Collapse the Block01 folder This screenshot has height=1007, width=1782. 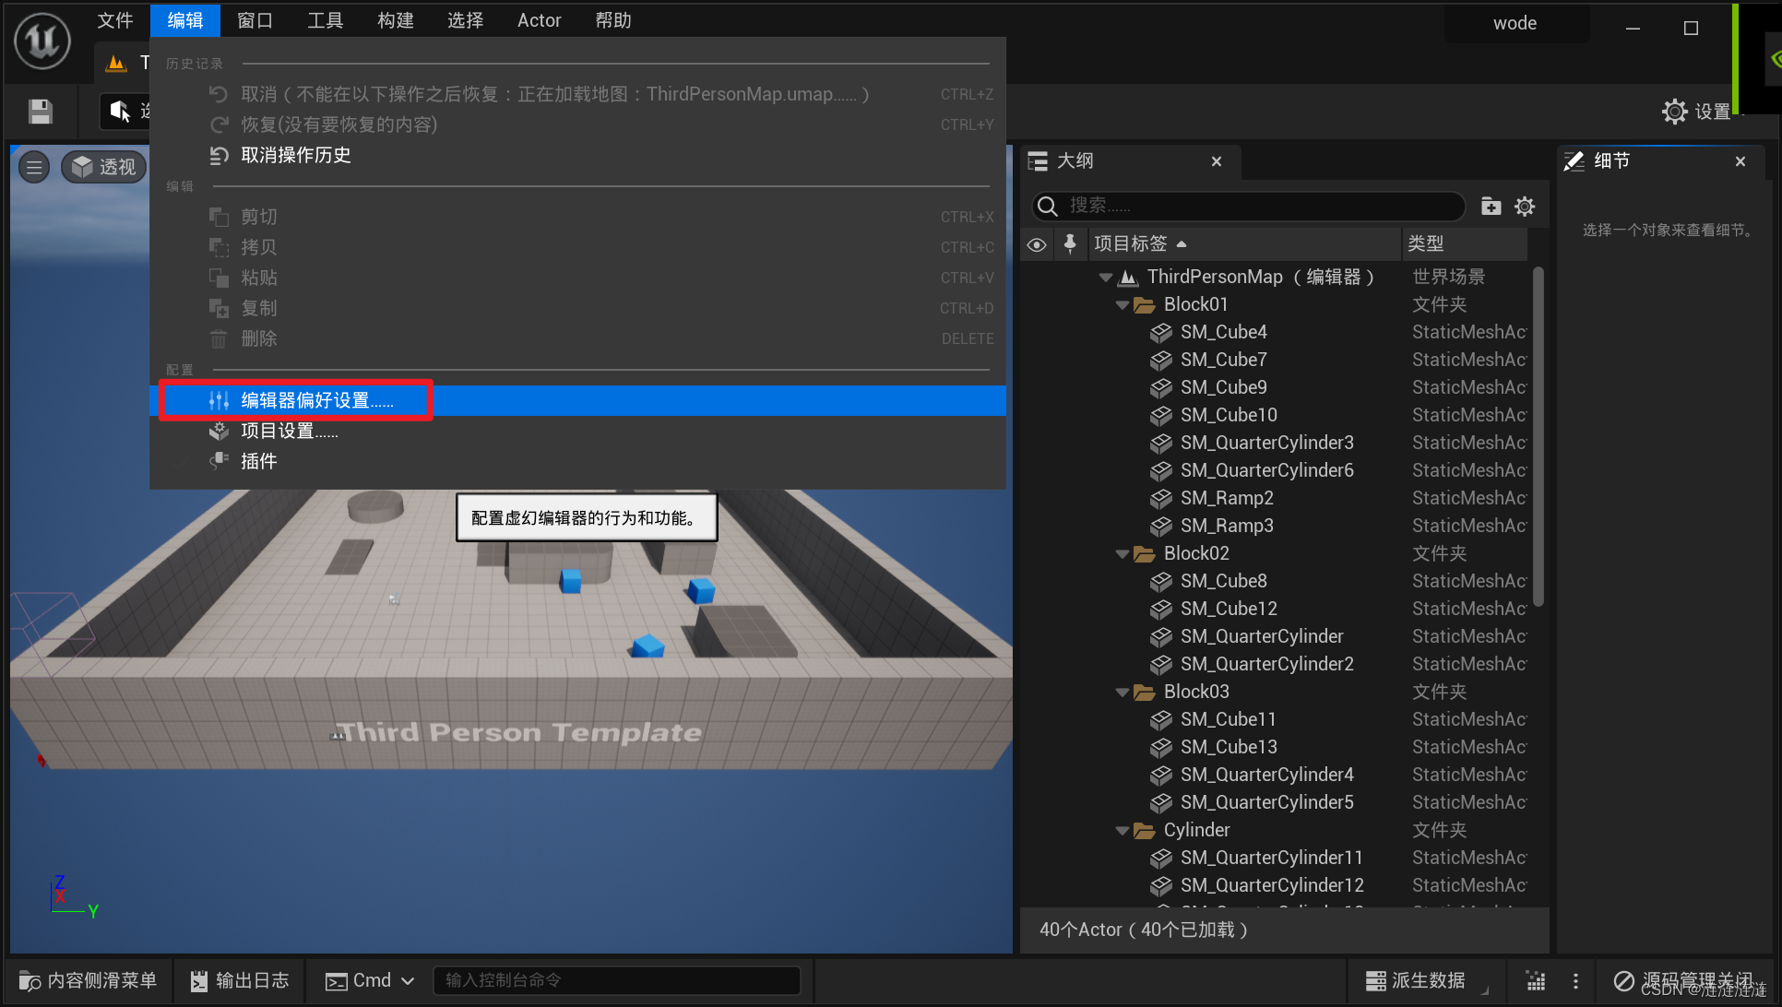click(1123, 304)
